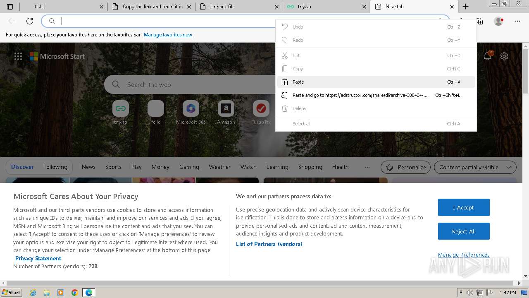The image size is (529, 298).
Task: Switch to the Copy the link tab
Action: (x=151, y=7)
